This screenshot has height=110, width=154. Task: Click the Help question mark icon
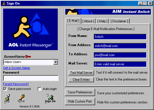[7, 98]
